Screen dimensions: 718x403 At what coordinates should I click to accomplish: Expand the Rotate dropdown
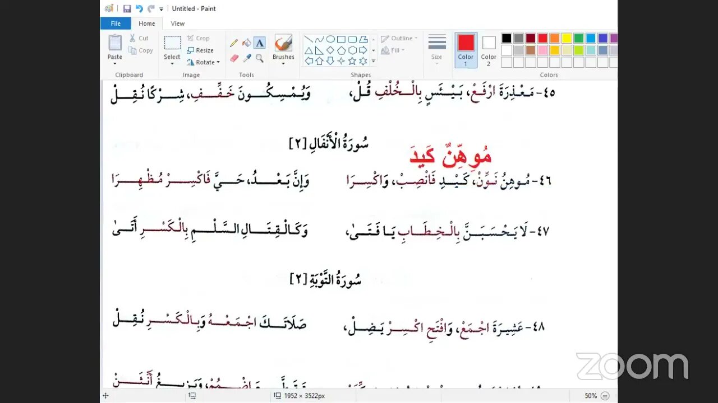click(x=218, y=62)
